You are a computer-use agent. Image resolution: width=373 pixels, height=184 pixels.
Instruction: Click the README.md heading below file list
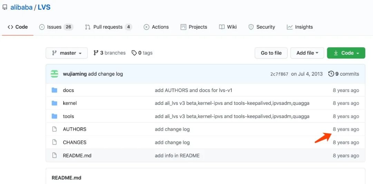[x=66, y=178]
